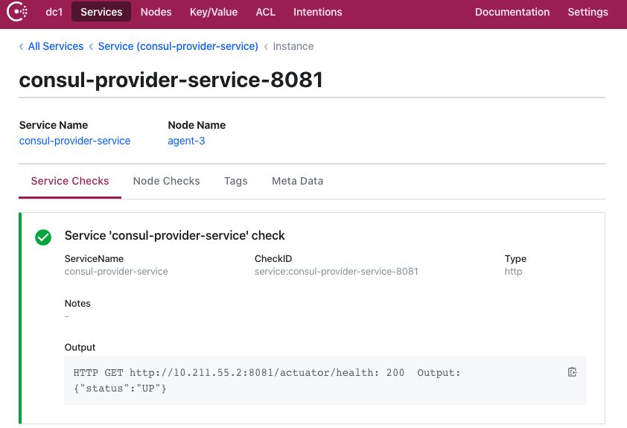Navigate to the ACL page
Screen dimensions: 627x428
coord(265,12)
